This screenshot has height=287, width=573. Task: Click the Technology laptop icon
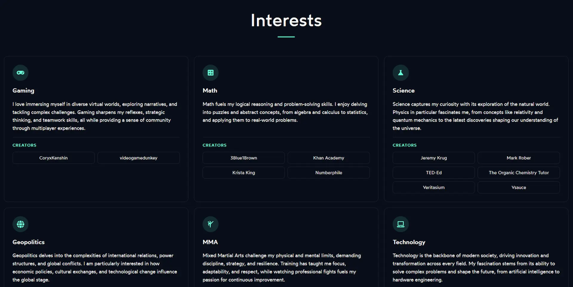coord(401,224)
